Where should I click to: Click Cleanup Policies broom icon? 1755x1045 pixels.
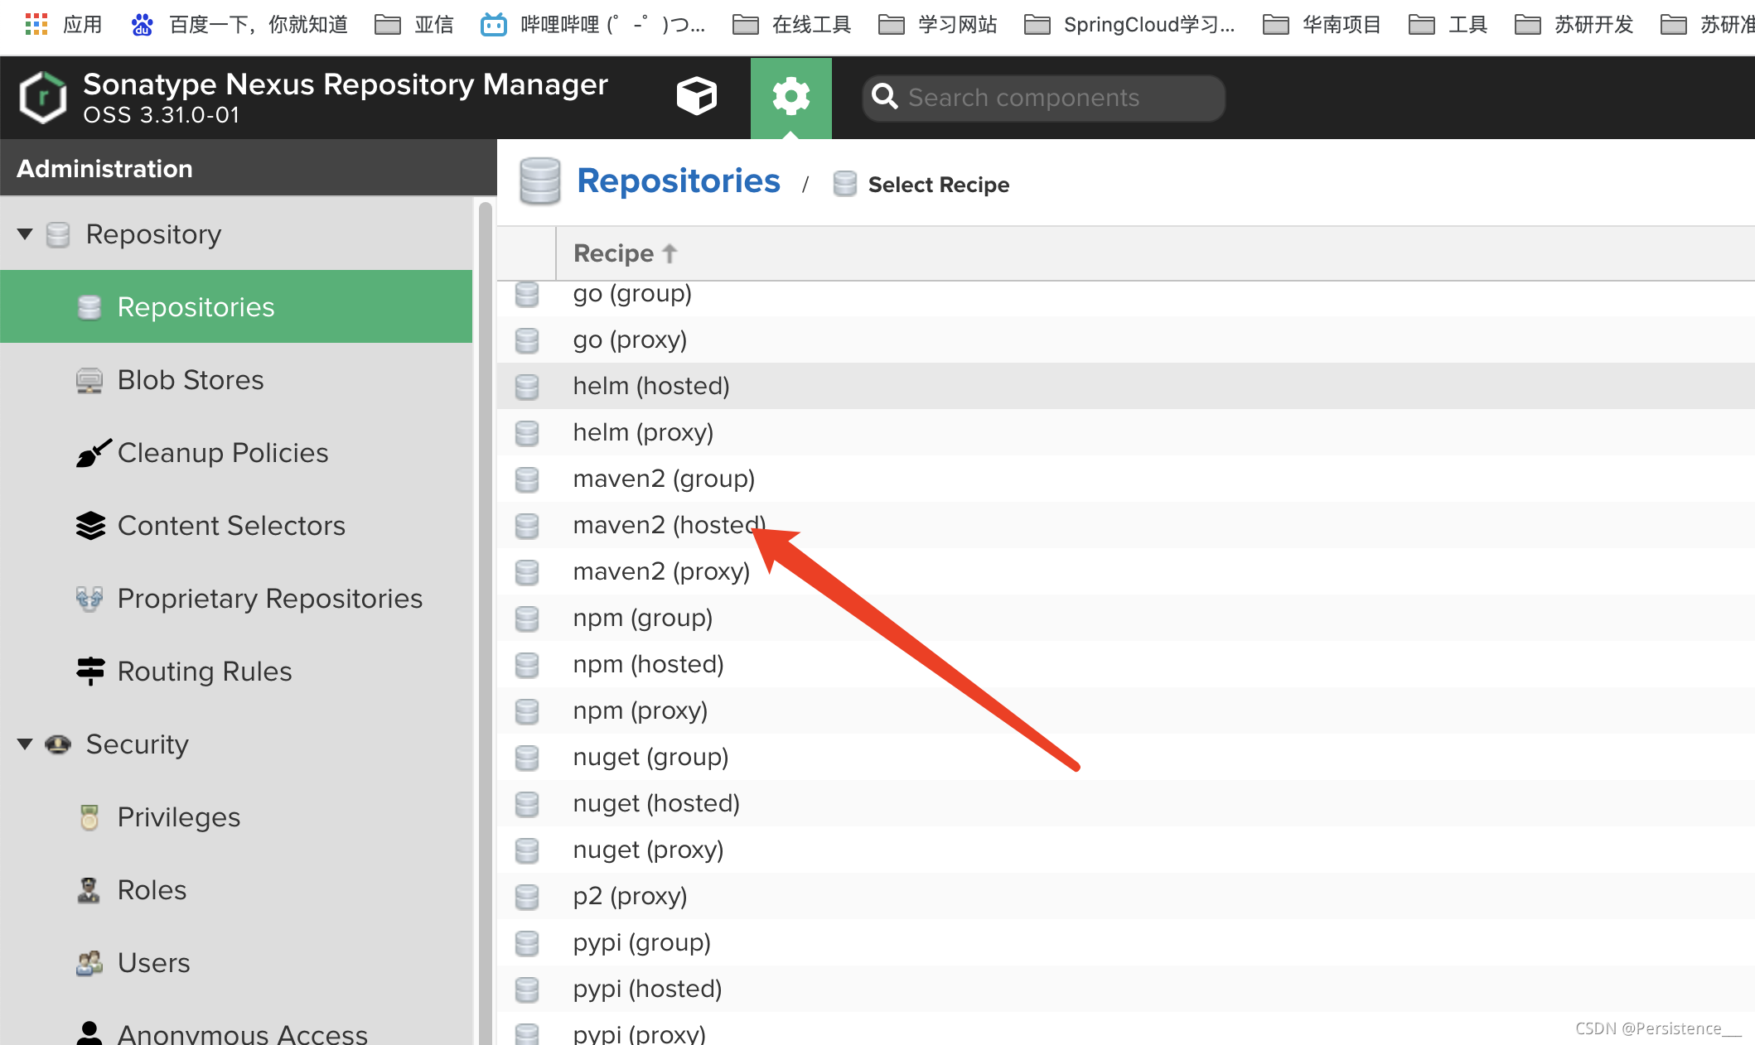pos(93,453)
